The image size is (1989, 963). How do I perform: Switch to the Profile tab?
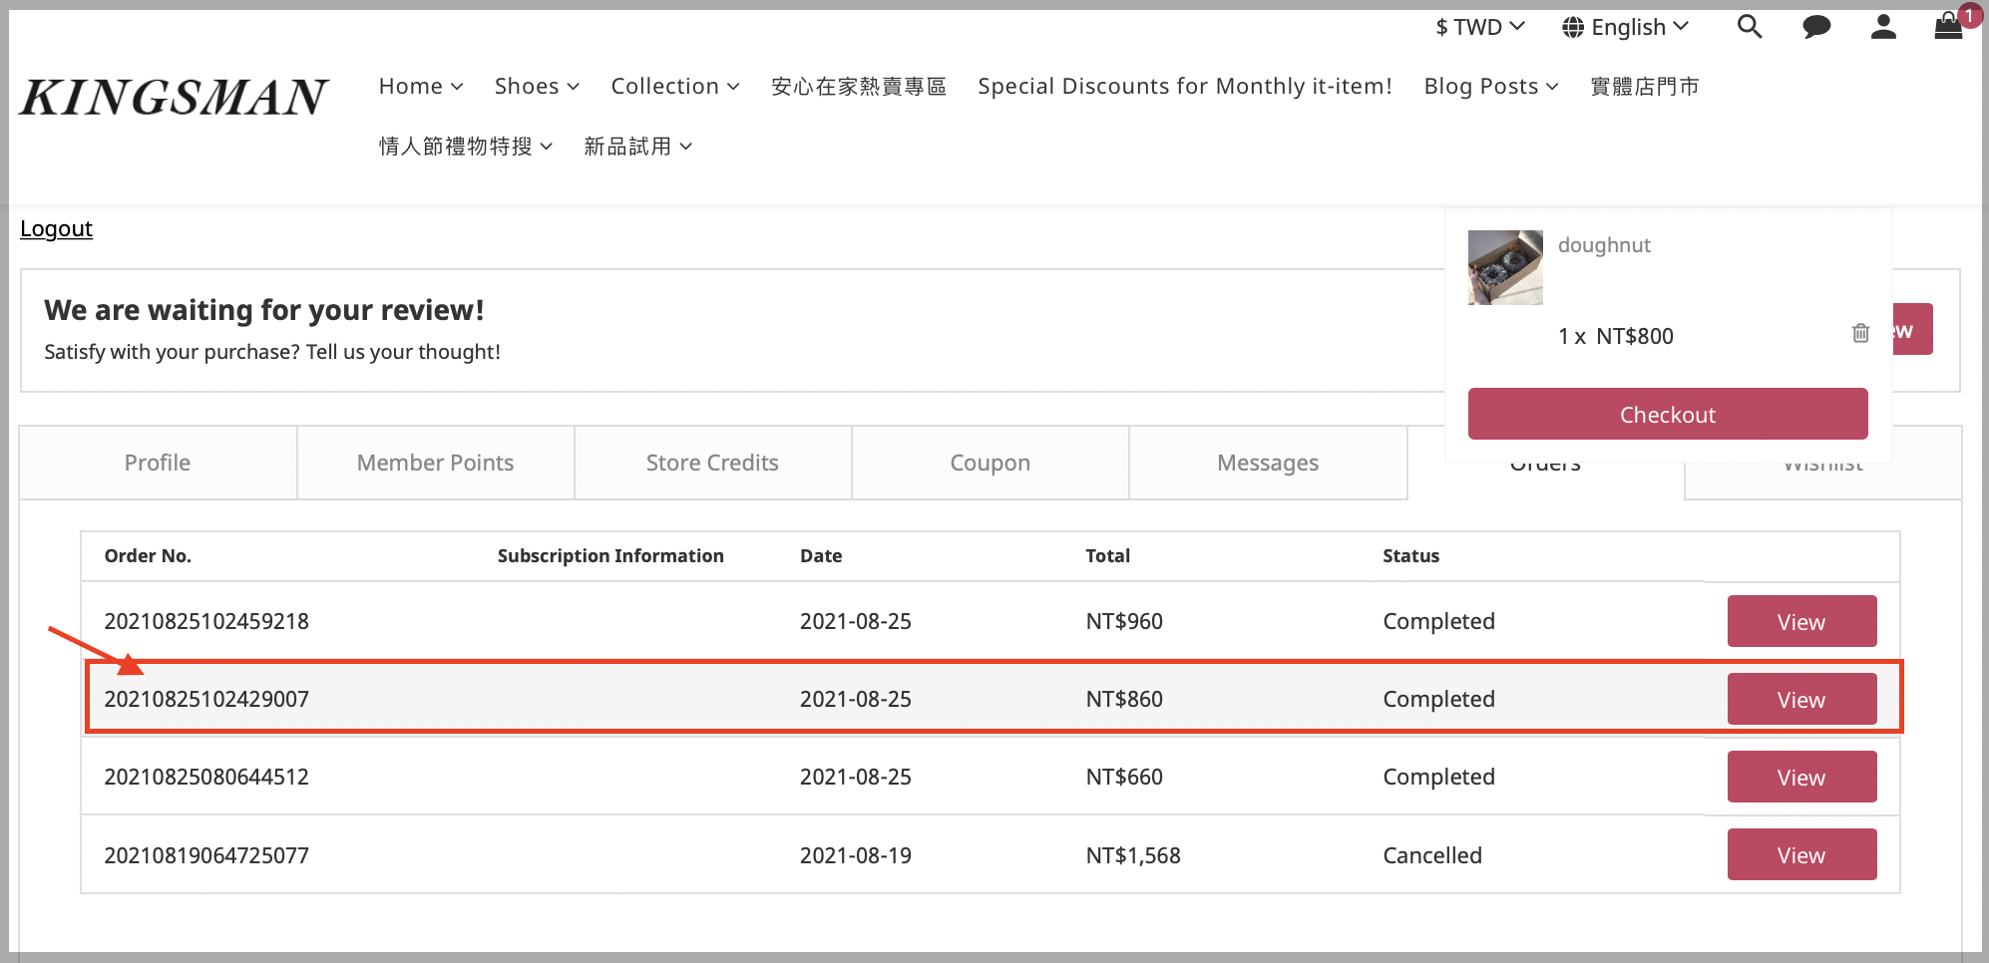point(158,463)
